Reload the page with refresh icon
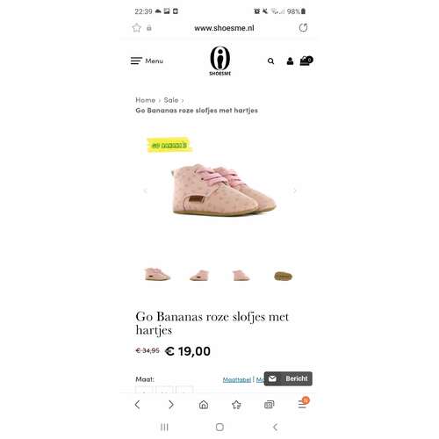The height and width of the screenshot is (439, 439). point(303,28)
